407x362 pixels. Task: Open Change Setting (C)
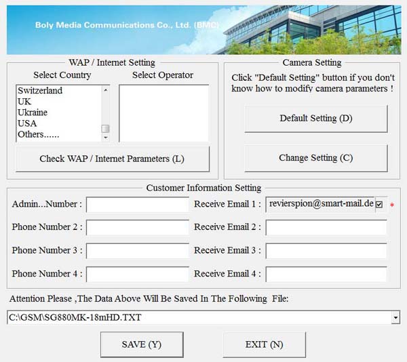[315, 158]
